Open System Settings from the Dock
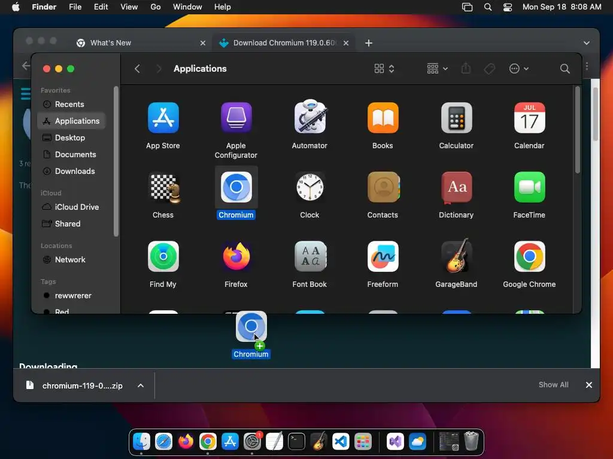The image size is (613, 459). tap(252, 442)
